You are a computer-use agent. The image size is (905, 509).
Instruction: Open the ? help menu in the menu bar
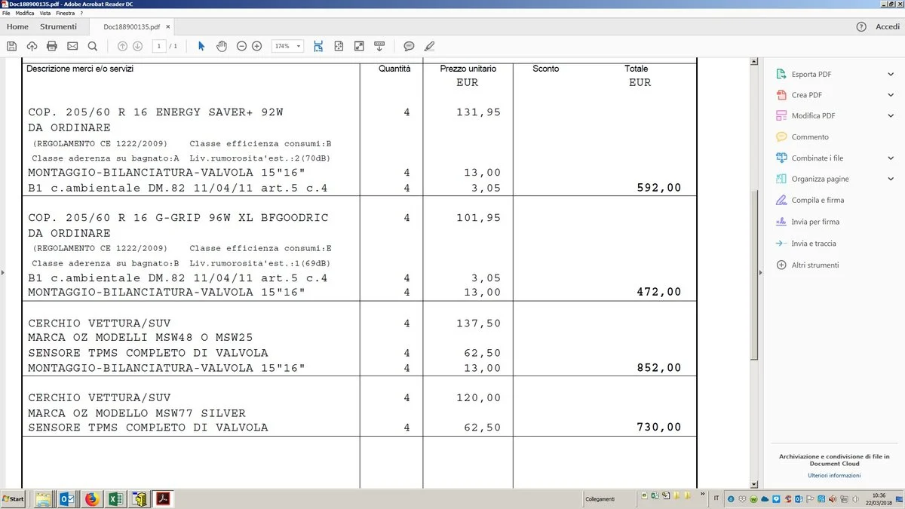tap(81, 14)
